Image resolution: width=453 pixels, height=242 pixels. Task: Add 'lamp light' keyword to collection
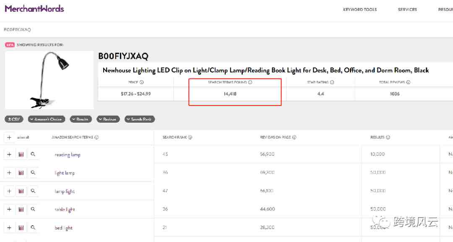(x=9, y=191)
